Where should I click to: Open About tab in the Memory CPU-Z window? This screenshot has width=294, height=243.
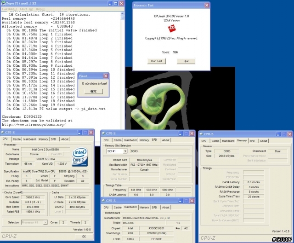click(x=263, y=141)
